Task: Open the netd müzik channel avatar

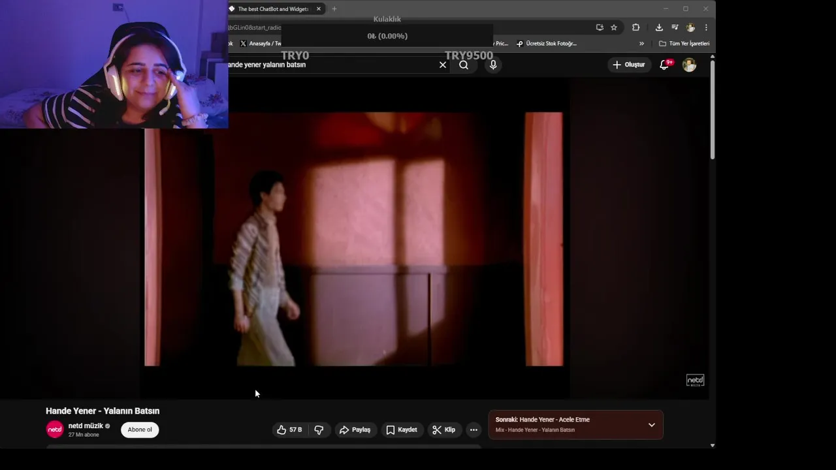Action: tap(55, 430)
